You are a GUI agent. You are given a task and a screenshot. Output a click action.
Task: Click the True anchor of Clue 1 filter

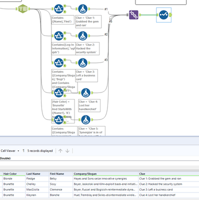click(65, 6)
